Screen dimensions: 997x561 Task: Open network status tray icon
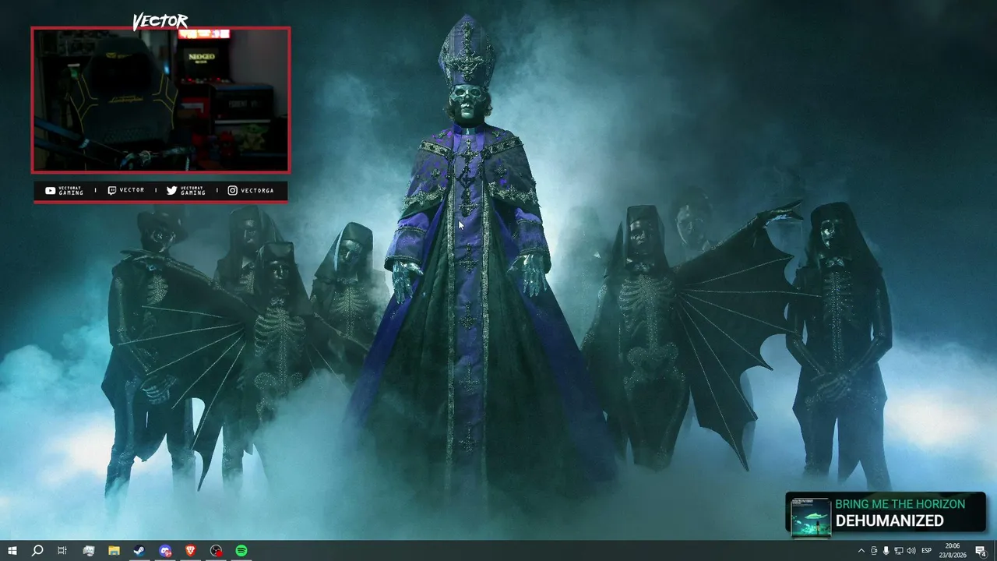point(899,551)
